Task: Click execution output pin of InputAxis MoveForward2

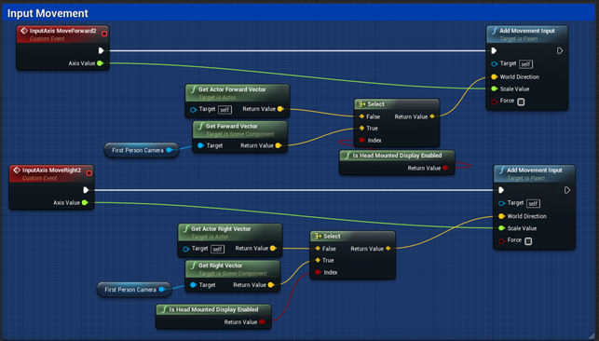Action: pos(101,50)
